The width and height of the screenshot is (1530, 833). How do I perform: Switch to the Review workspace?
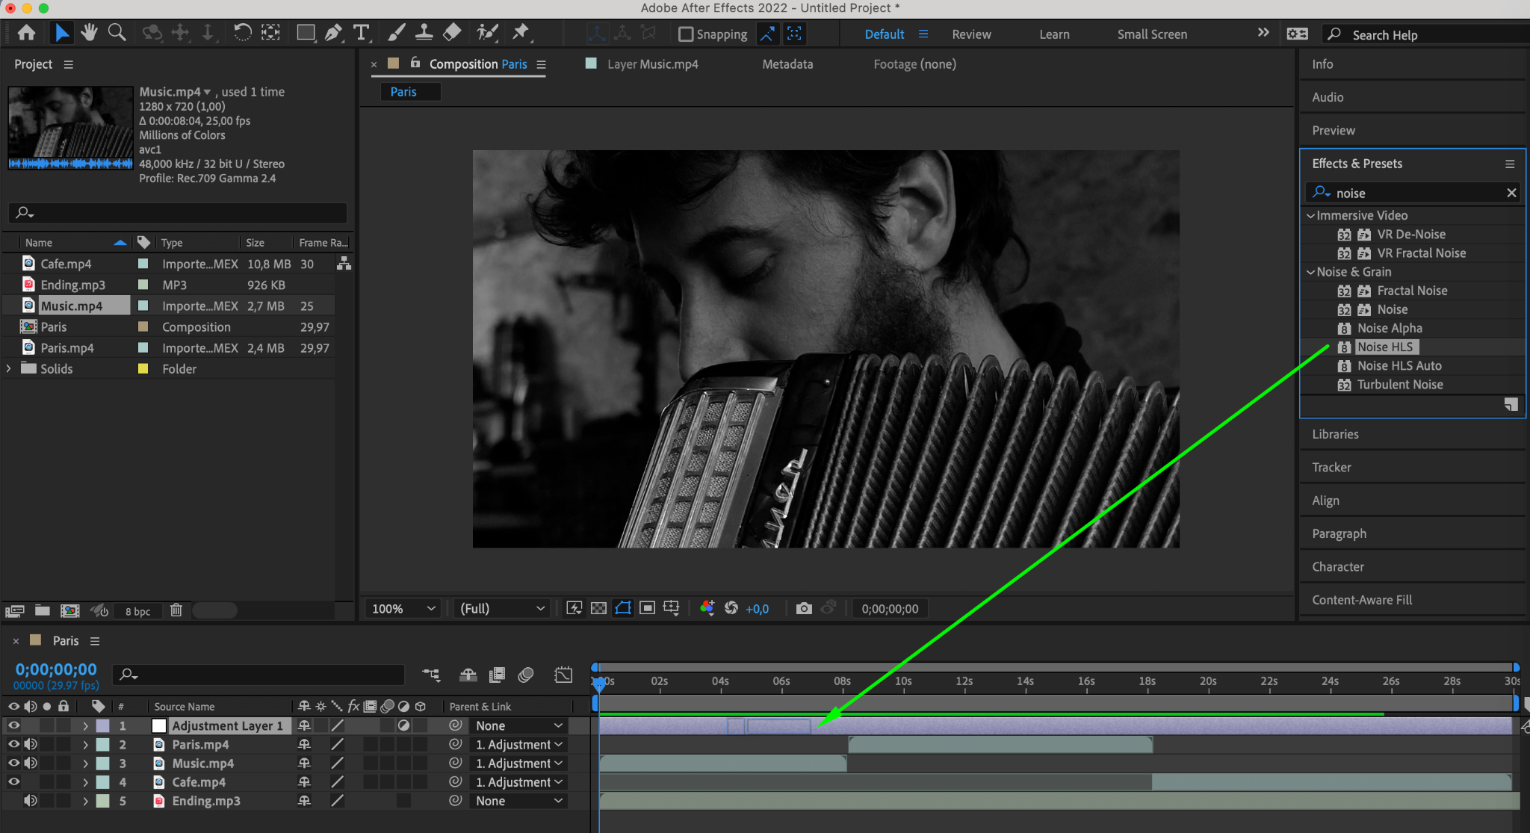pos(971,34)
